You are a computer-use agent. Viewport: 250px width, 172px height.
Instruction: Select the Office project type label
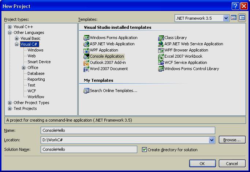coord(33,68)
